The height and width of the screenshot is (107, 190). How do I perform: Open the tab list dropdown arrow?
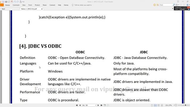coord(173,9)
